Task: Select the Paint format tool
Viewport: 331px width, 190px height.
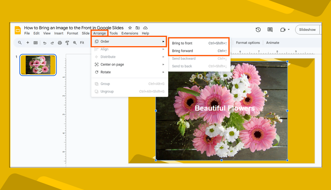Action: 67,43
